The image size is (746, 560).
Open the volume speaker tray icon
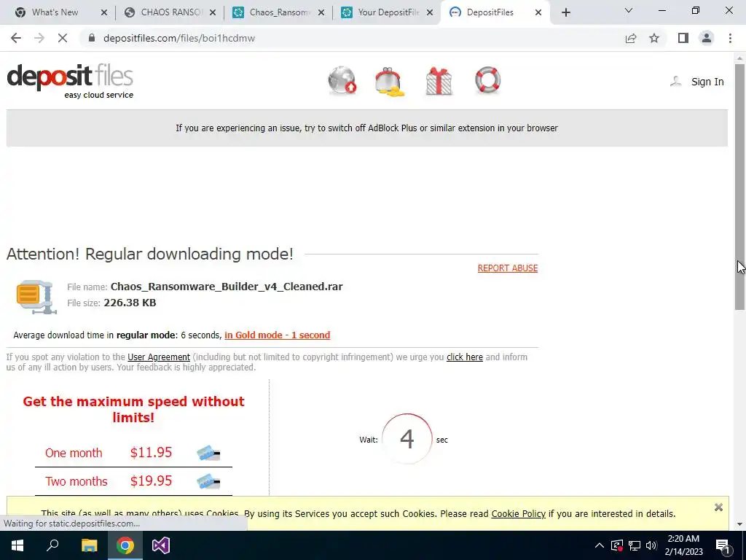[x=651, y=545]
